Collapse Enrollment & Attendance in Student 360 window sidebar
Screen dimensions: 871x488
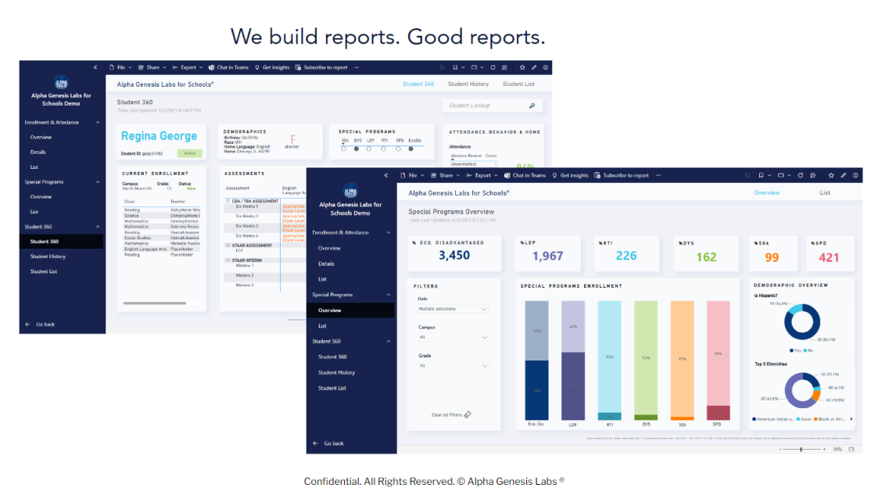[x=98, y=122]
